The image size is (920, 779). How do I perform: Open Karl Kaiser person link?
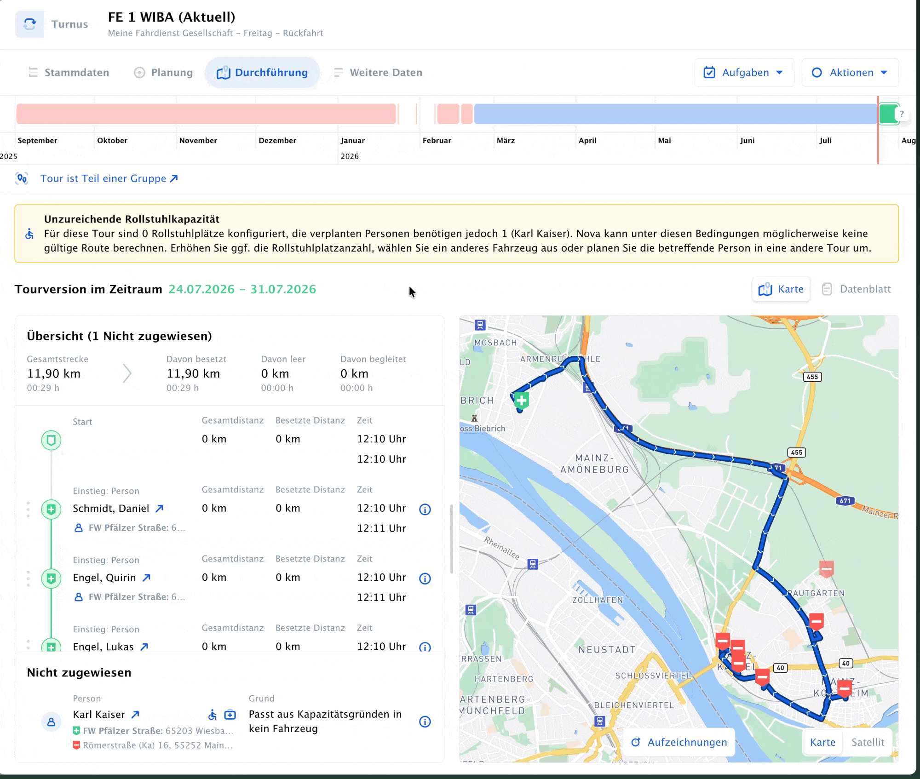point(135,715)
